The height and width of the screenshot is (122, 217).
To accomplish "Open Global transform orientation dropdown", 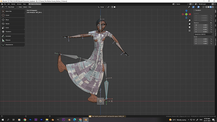I will (x=102, y=7).
